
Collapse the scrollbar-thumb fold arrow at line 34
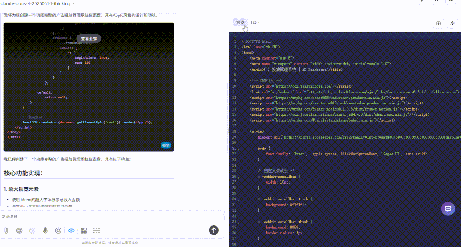tap(239, 222)
